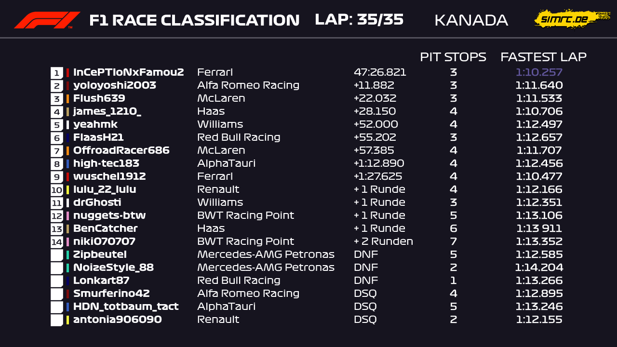The height and width of the screenshot is (347, 617).
Task: Click the blank position badge beside antonia906090
Action: tap(57, 320)
